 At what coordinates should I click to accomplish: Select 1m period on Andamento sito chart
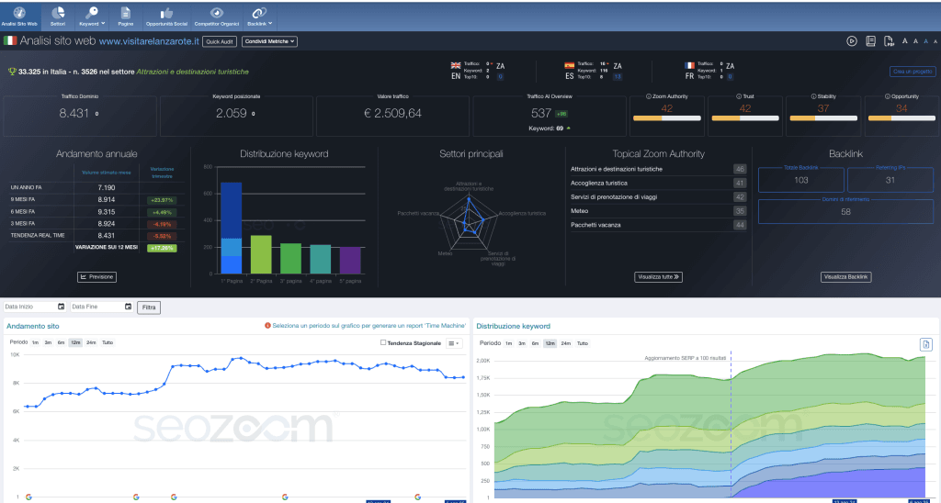pos(36,343)
